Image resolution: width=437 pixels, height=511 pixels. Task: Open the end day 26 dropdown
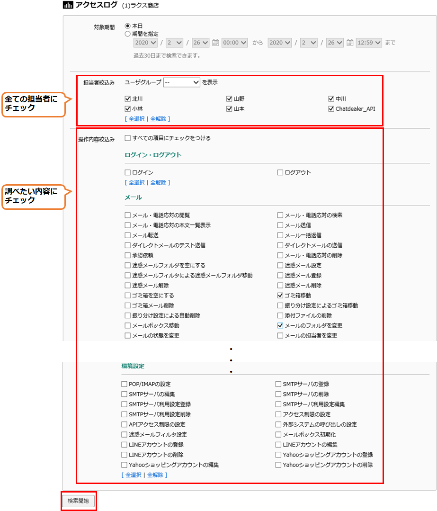[x=335, y=43]
